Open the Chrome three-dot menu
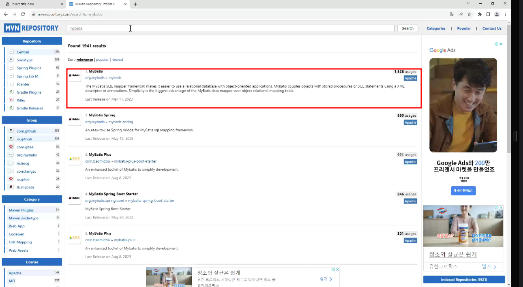The image size is (523, 287). 505,14
